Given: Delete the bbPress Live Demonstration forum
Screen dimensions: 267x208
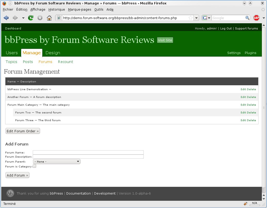Looking at the screenshot, I should click(x=251, y=89).
